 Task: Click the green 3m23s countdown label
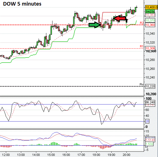click(150, 11)
